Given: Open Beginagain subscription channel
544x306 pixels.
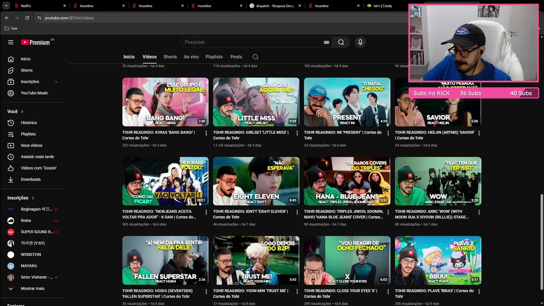Looking at the screenshot, I should click(x=33, y=209).
